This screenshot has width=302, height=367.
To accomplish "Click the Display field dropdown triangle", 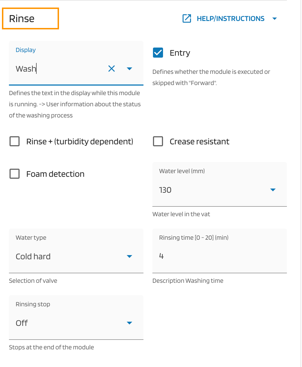I will [x=129, y=69].
